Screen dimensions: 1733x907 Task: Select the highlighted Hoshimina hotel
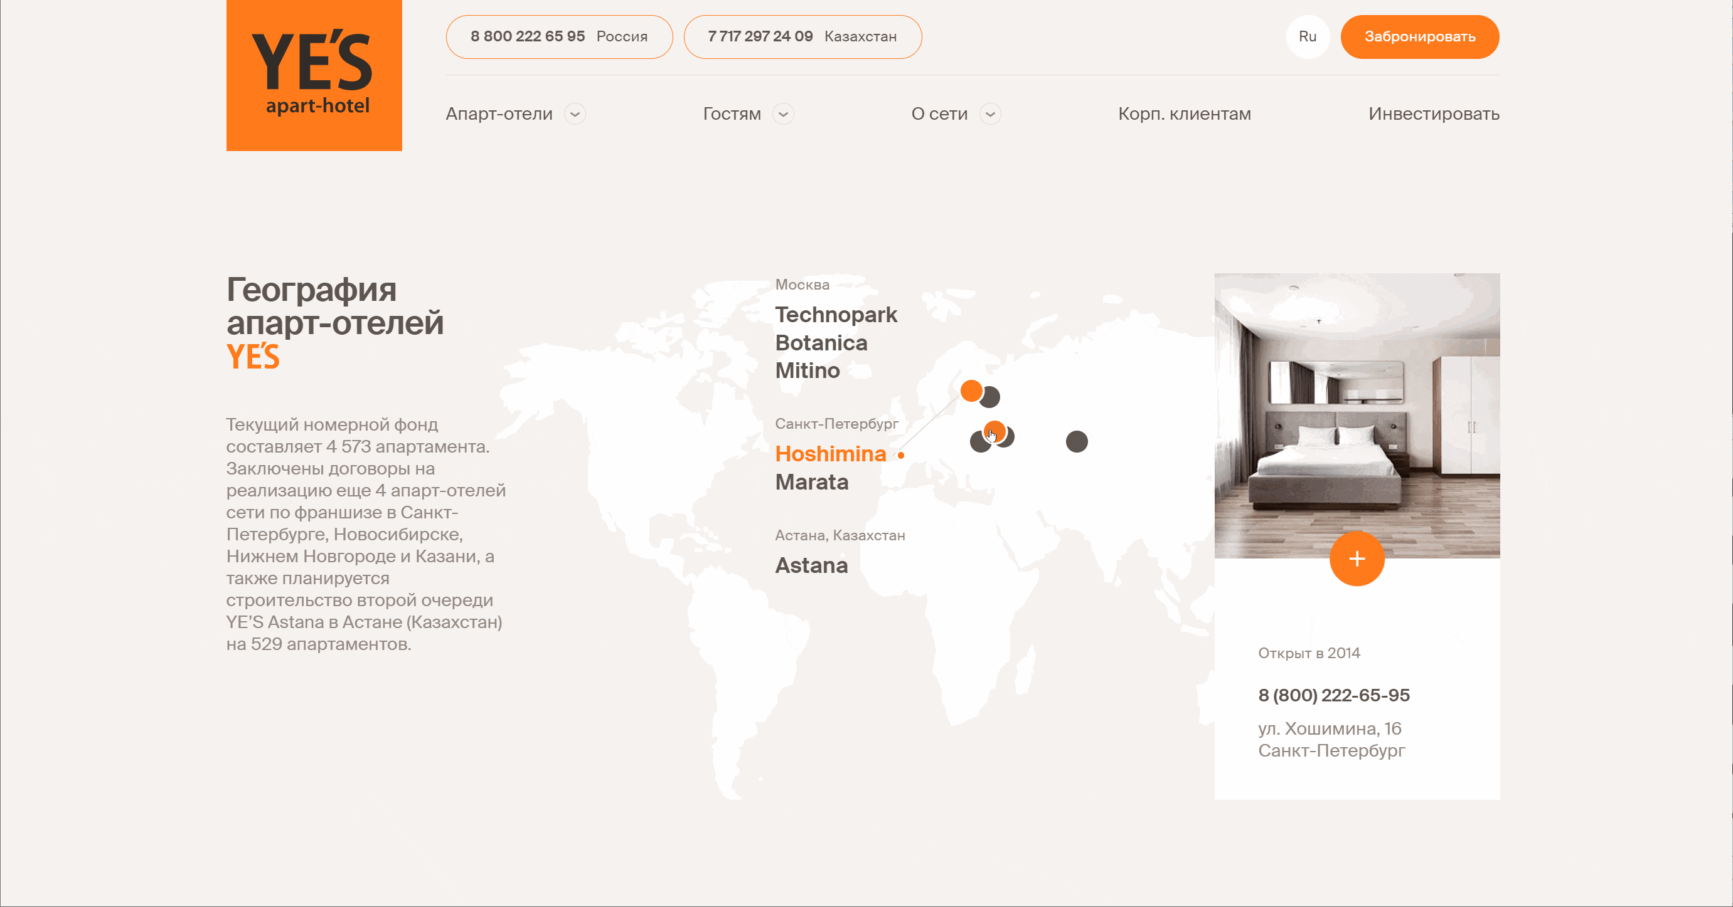(x=831, y=454)
